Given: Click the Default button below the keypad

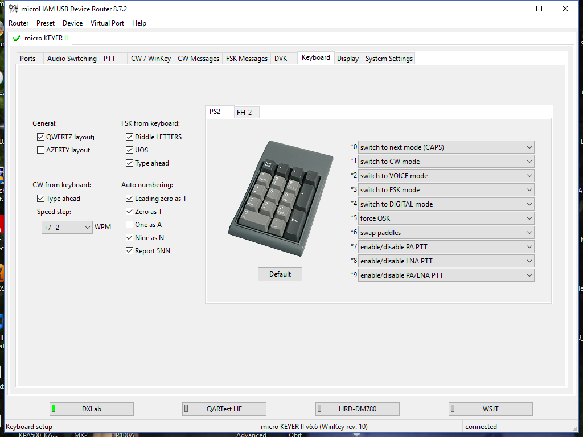Looking at the screenshot, I should tap(280, 274).
